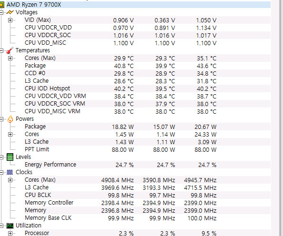The height and width of the screenshot is (236, 283).
Task: Select the CPU BCLK row
Action: point(147,195)
